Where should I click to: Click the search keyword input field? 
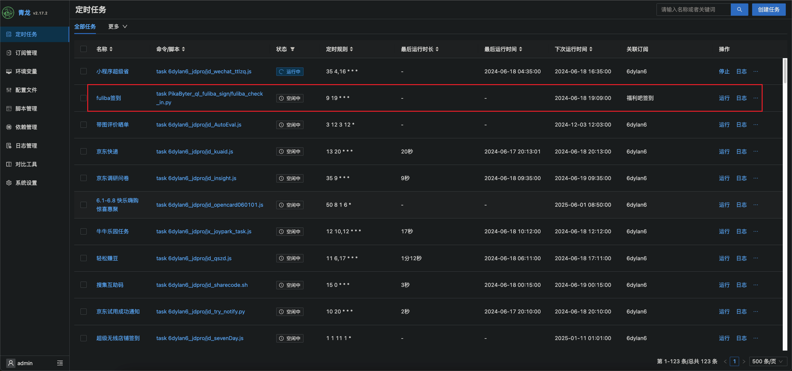tap(693, 10)
